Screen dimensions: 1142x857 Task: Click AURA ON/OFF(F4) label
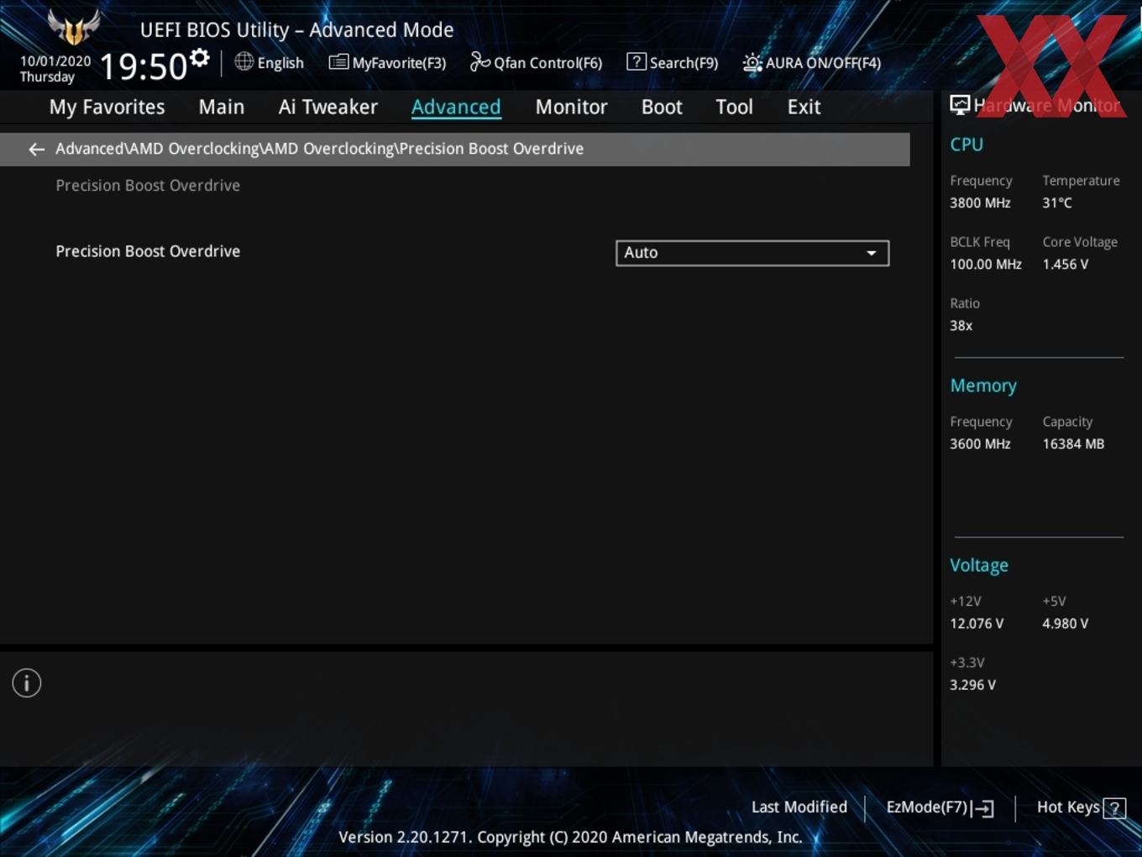(823, 63)
